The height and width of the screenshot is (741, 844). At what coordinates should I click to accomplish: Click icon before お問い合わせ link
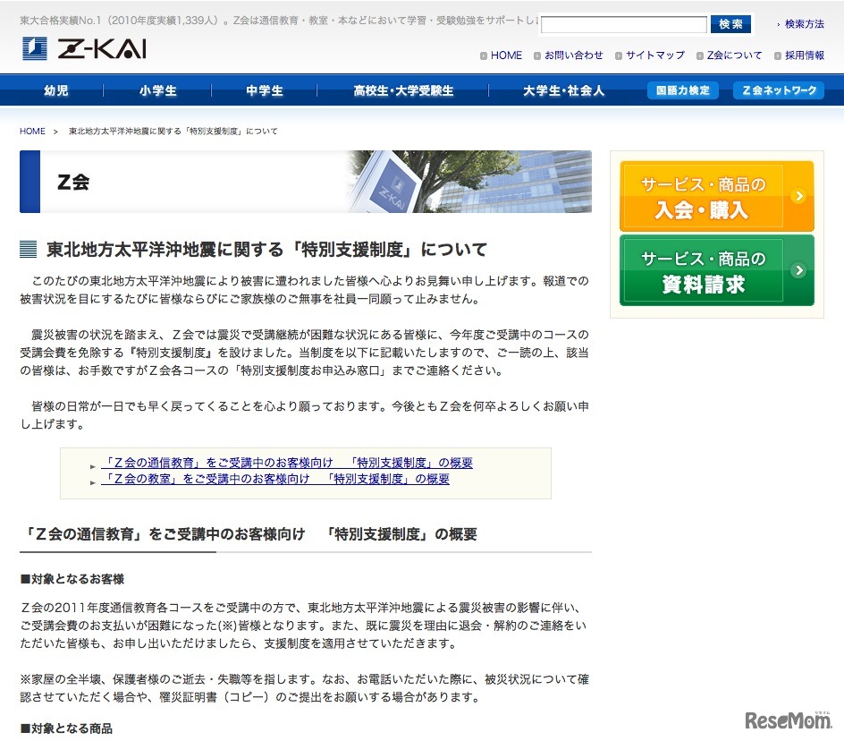(x=537, y=55)
